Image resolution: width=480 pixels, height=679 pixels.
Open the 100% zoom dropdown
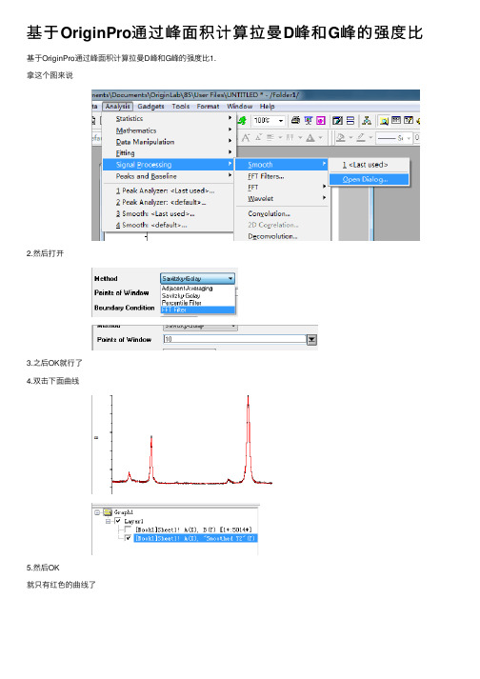pos(281,120)
